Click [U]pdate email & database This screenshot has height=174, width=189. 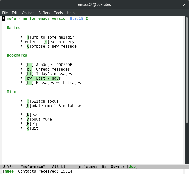(x=53, y=106)
